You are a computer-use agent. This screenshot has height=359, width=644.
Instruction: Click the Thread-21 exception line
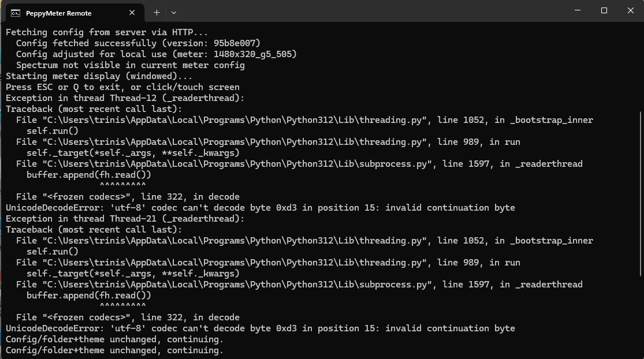pos(125,219)
